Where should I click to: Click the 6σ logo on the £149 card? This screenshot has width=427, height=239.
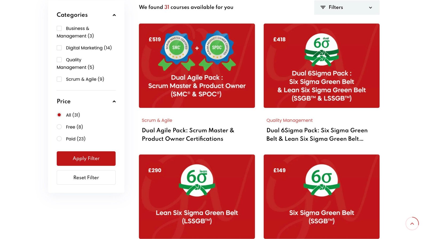click(322, 180)
